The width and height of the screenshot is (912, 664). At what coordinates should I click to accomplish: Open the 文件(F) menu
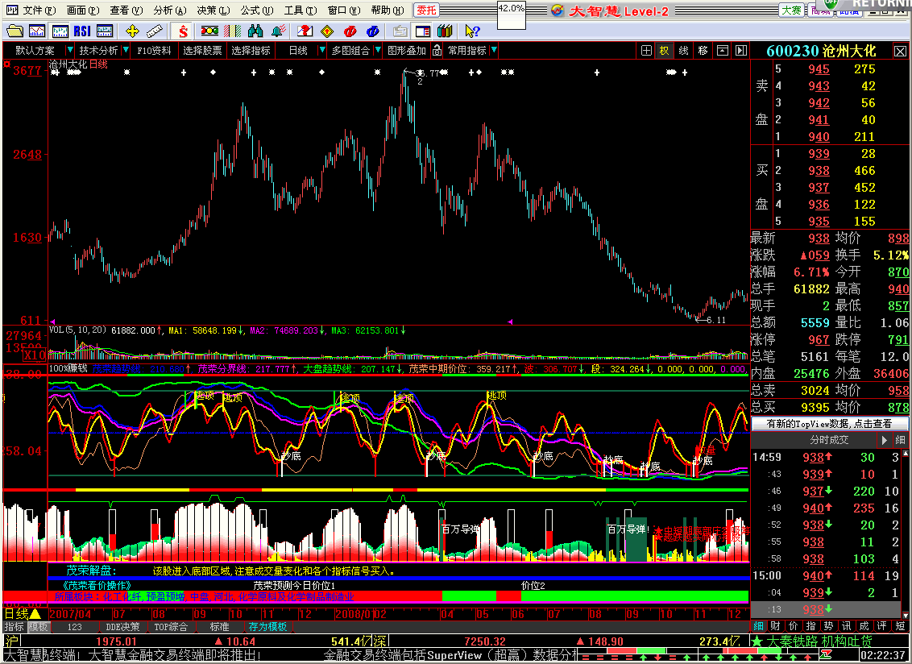click(38, 10)
